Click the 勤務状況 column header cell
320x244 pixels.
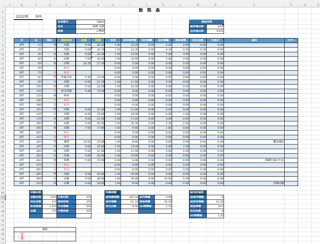tap(66, 40)
